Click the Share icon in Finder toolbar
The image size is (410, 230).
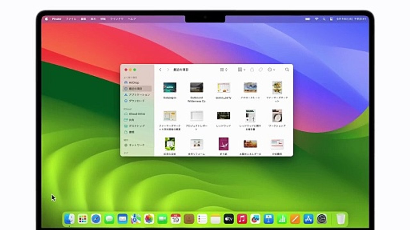[x=252, y=70]
